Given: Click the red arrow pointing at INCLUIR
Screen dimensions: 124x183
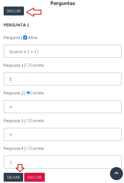Looking at the screenshot, I should tap(34, 12).
